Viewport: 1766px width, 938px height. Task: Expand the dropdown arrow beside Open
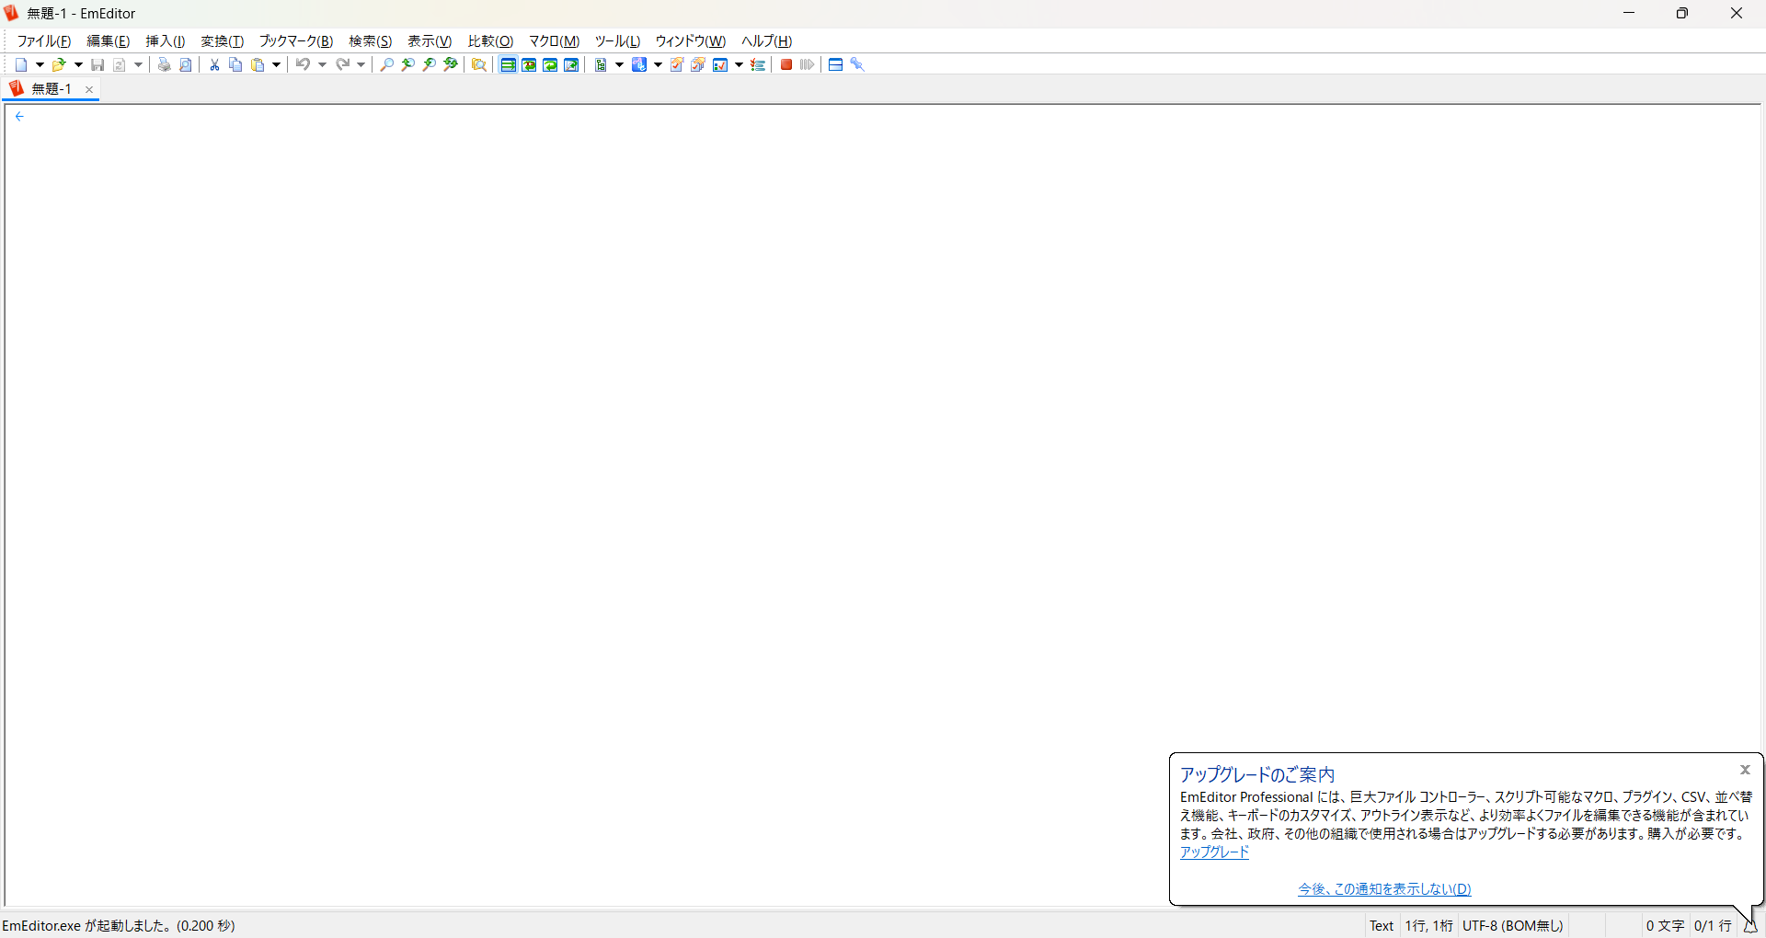pos(78,64)
